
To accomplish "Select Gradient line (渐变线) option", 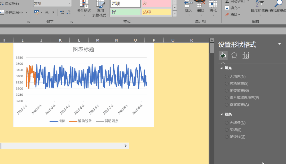I will (235, 137).
